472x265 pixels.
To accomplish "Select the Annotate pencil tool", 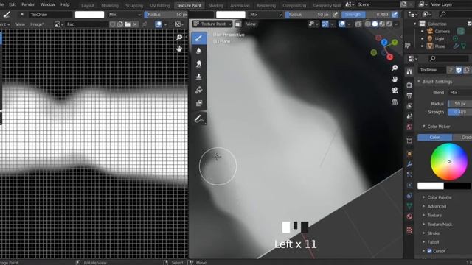I will [198, 119].
